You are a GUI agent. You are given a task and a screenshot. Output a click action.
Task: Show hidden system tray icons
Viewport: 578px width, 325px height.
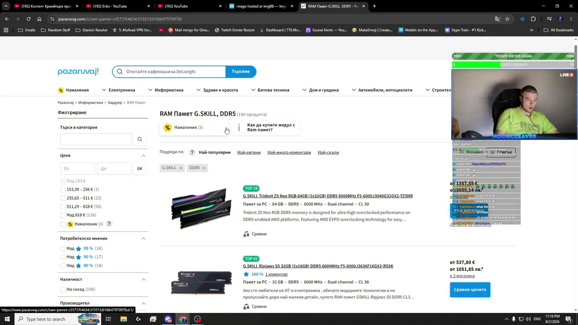[506, 319]
